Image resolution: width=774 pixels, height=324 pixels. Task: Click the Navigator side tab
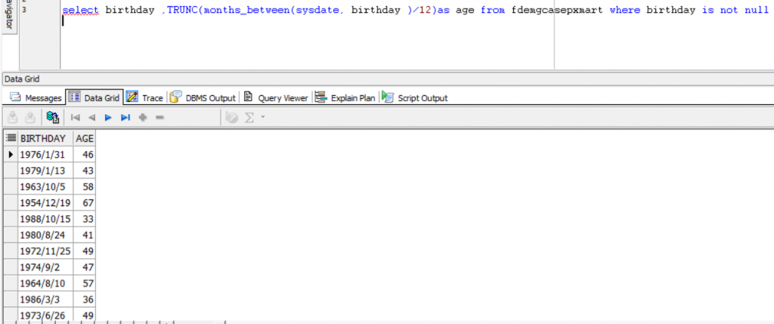click(x=9, y=17)
